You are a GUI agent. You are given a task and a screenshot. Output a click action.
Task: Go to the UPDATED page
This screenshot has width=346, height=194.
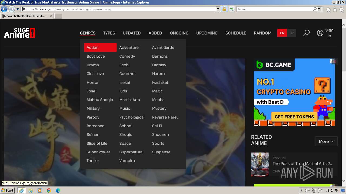point(132,33)
